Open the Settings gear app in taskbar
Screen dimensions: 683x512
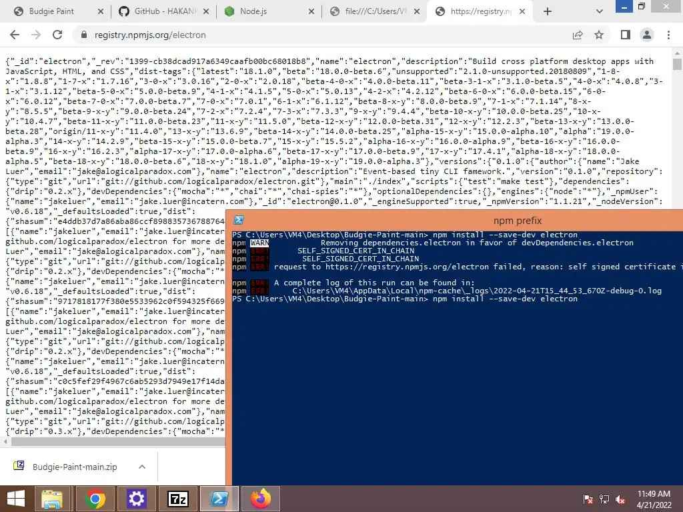[136, 499]
